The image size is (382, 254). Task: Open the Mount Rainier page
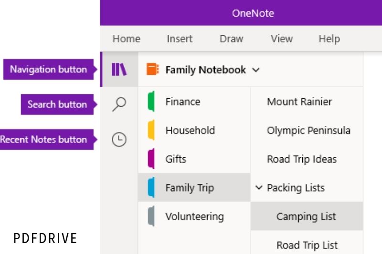point(307,102)
